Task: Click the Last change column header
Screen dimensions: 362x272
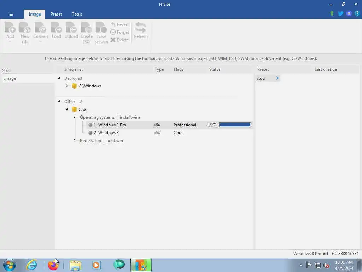Action: 326,69
